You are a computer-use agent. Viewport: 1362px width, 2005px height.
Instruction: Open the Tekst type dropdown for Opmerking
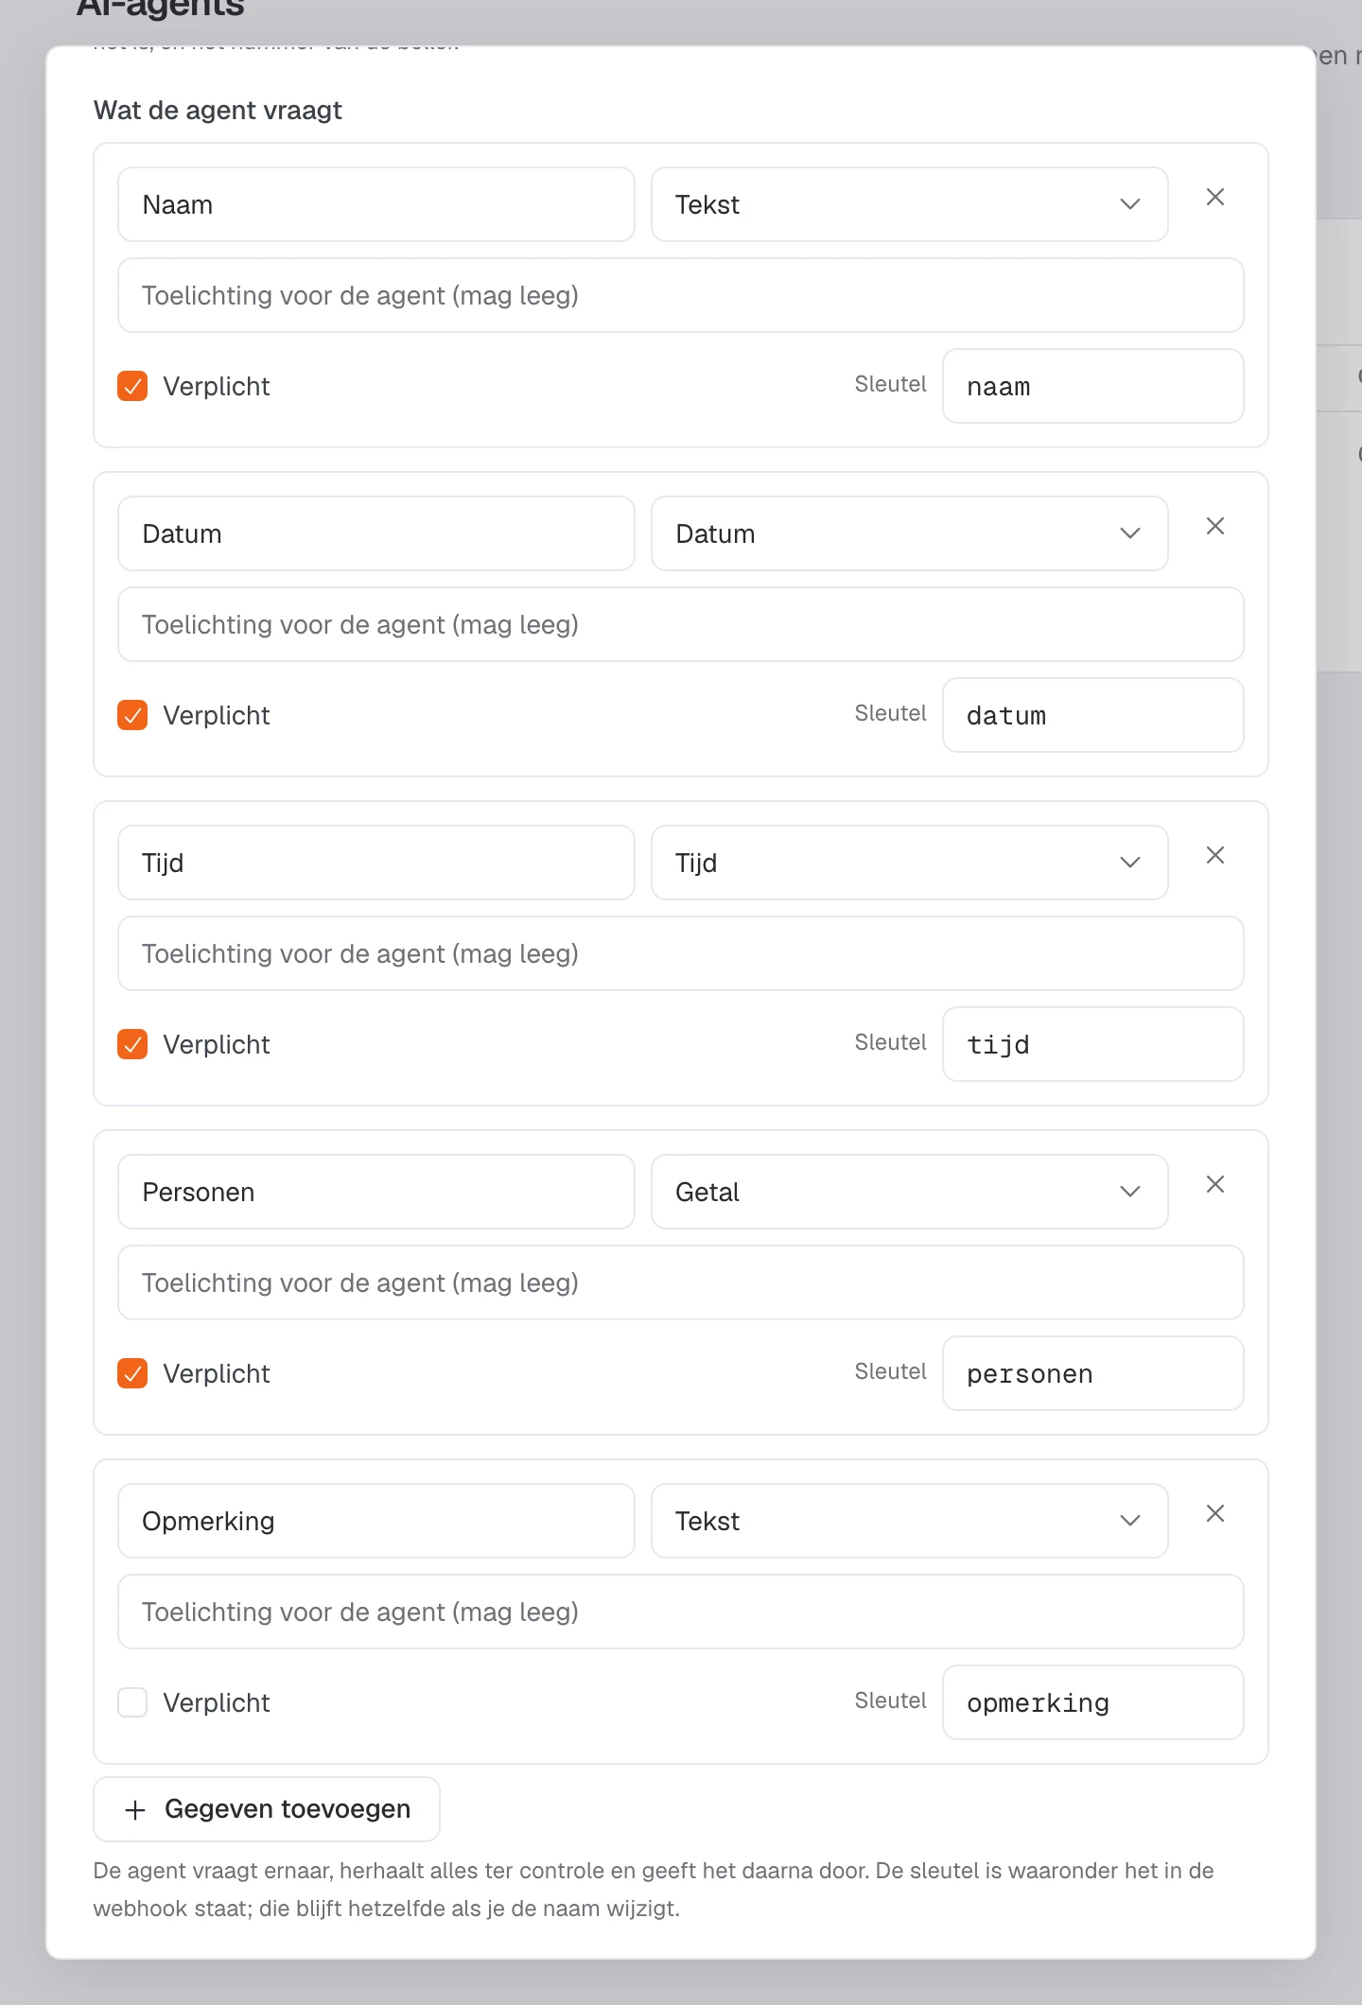909,1521
